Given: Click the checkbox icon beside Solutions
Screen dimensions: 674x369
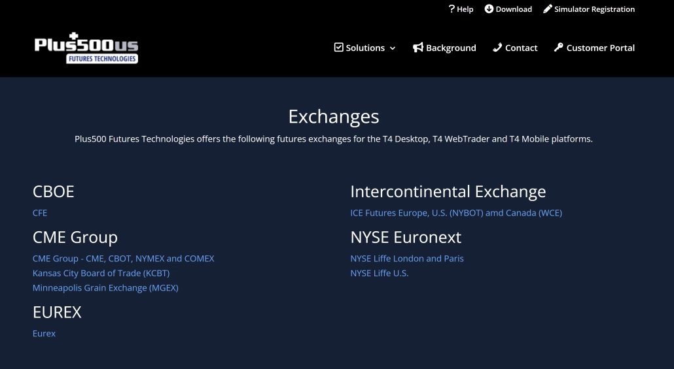Looking at the screenshot, I should pyautogui.click(x=338, y=48).
